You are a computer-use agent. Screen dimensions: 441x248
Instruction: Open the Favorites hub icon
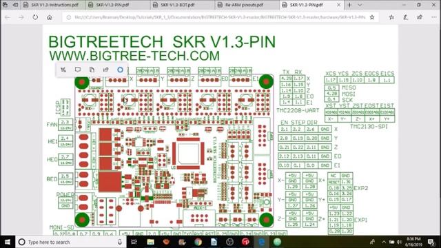tap(391, 17)
